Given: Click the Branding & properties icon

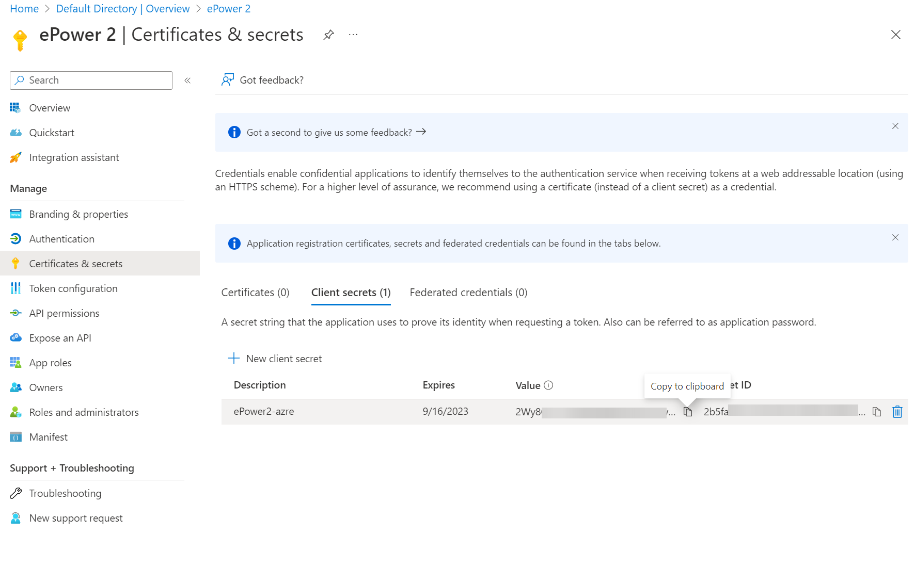Looking at the screenshot, I should click(15, 214).
